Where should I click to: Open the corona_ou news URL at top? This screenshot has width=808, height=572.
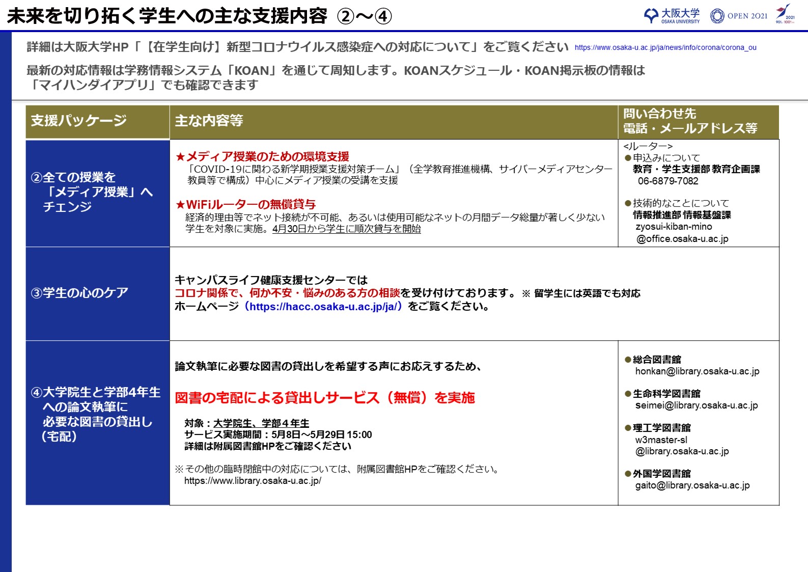coord(665,47)
